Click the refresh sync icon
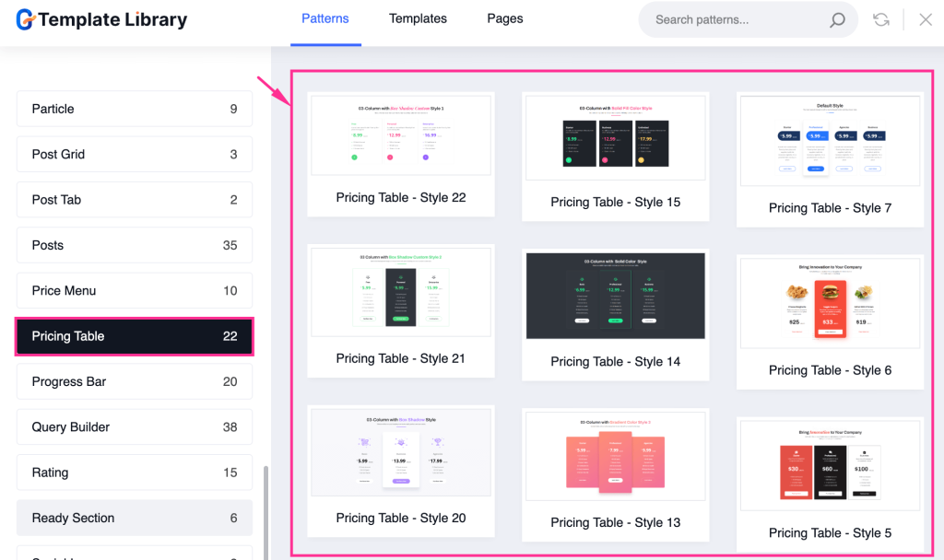 (881, 20)
